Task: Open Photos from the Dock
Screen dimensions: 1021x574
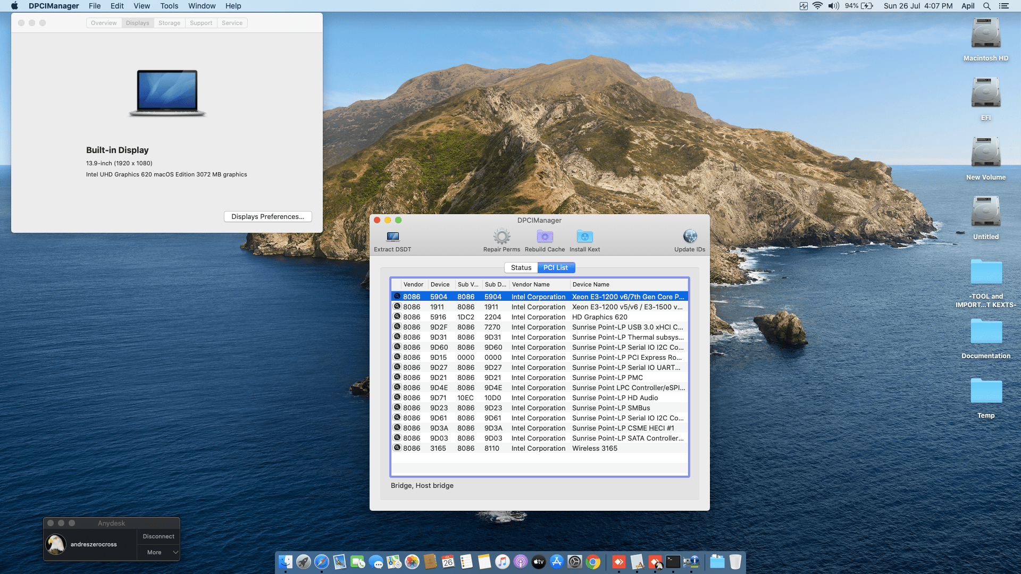Action: (412, 562)
